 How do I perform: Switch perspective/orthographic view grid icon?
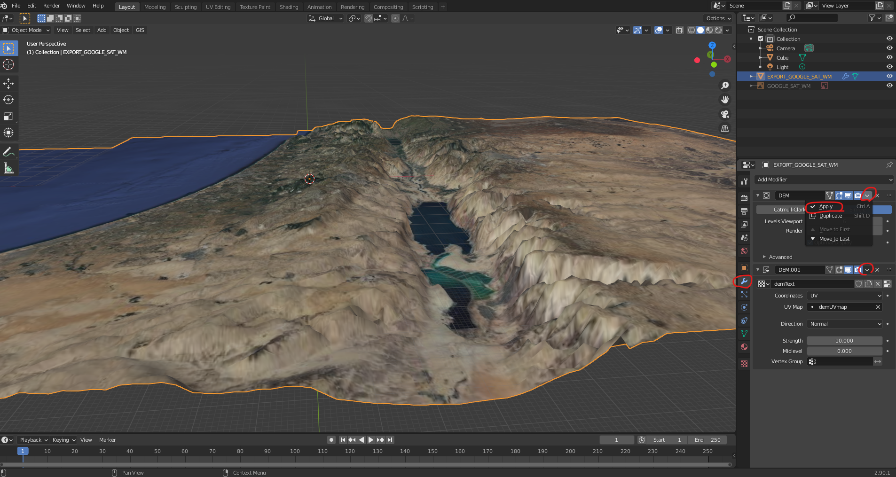(725, 129)
